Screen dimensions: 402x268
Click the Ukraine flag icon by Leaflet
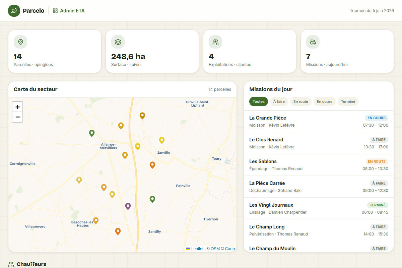[188, 249]
